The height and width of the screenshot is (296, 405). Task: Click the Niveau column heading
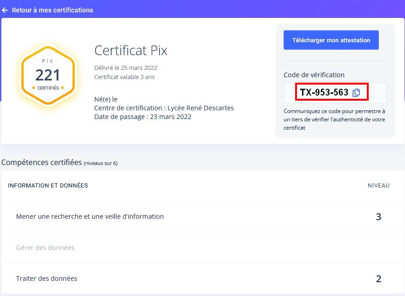click(x=379, y=185)
